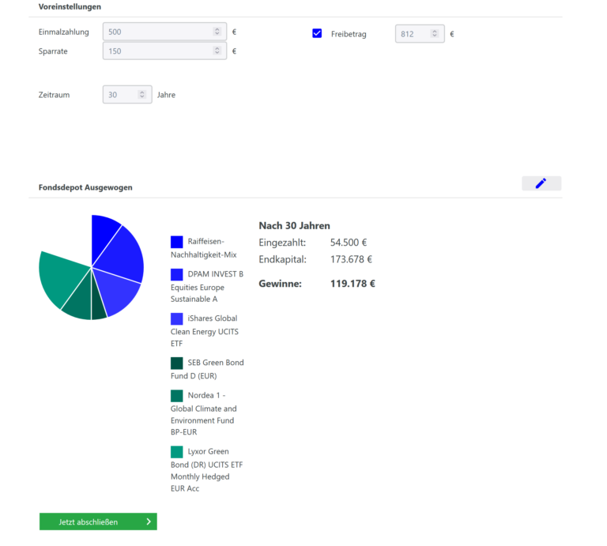
Task: Click the Raiffeisen-Nachhaltigkeit-Mix color swatch
Action: tap(177, 242)
